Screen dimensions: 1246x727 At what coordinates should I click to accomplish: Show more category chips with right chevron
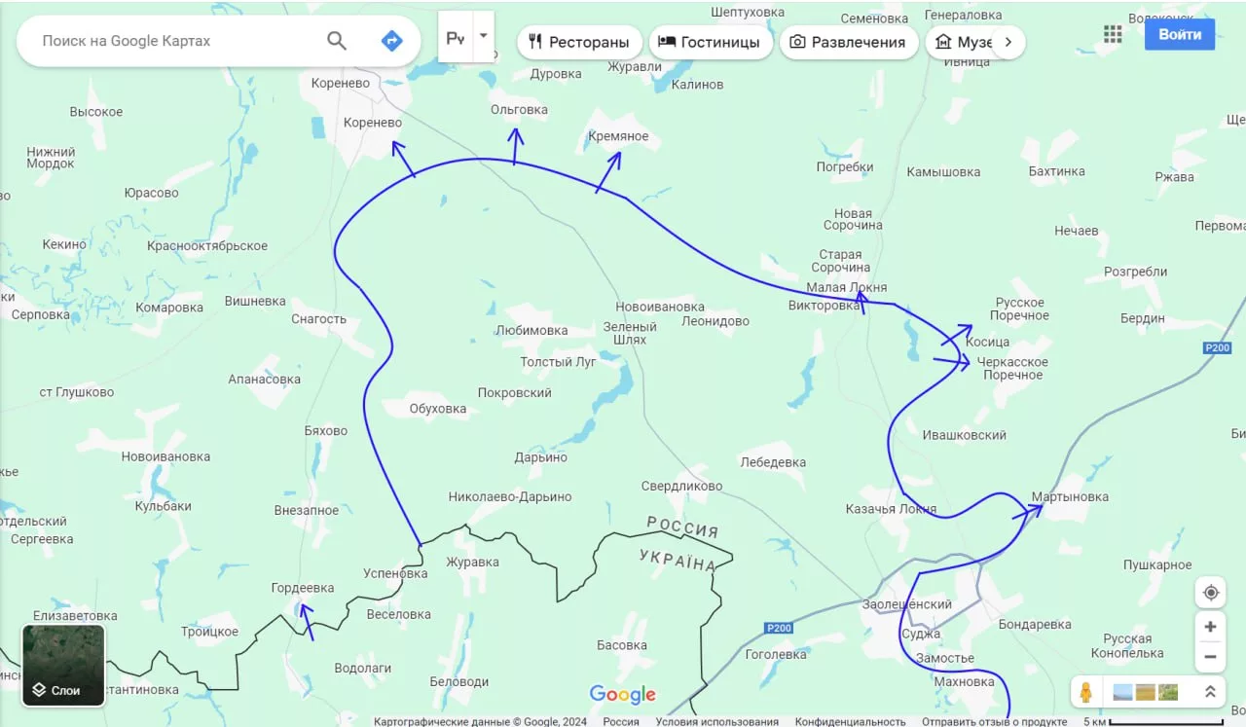coord(1008,42)
